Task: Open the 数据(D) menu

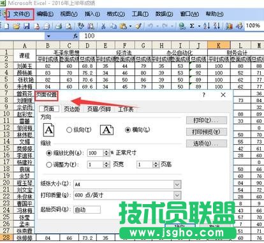Action: pyautogui.click(x=164, y=14)
